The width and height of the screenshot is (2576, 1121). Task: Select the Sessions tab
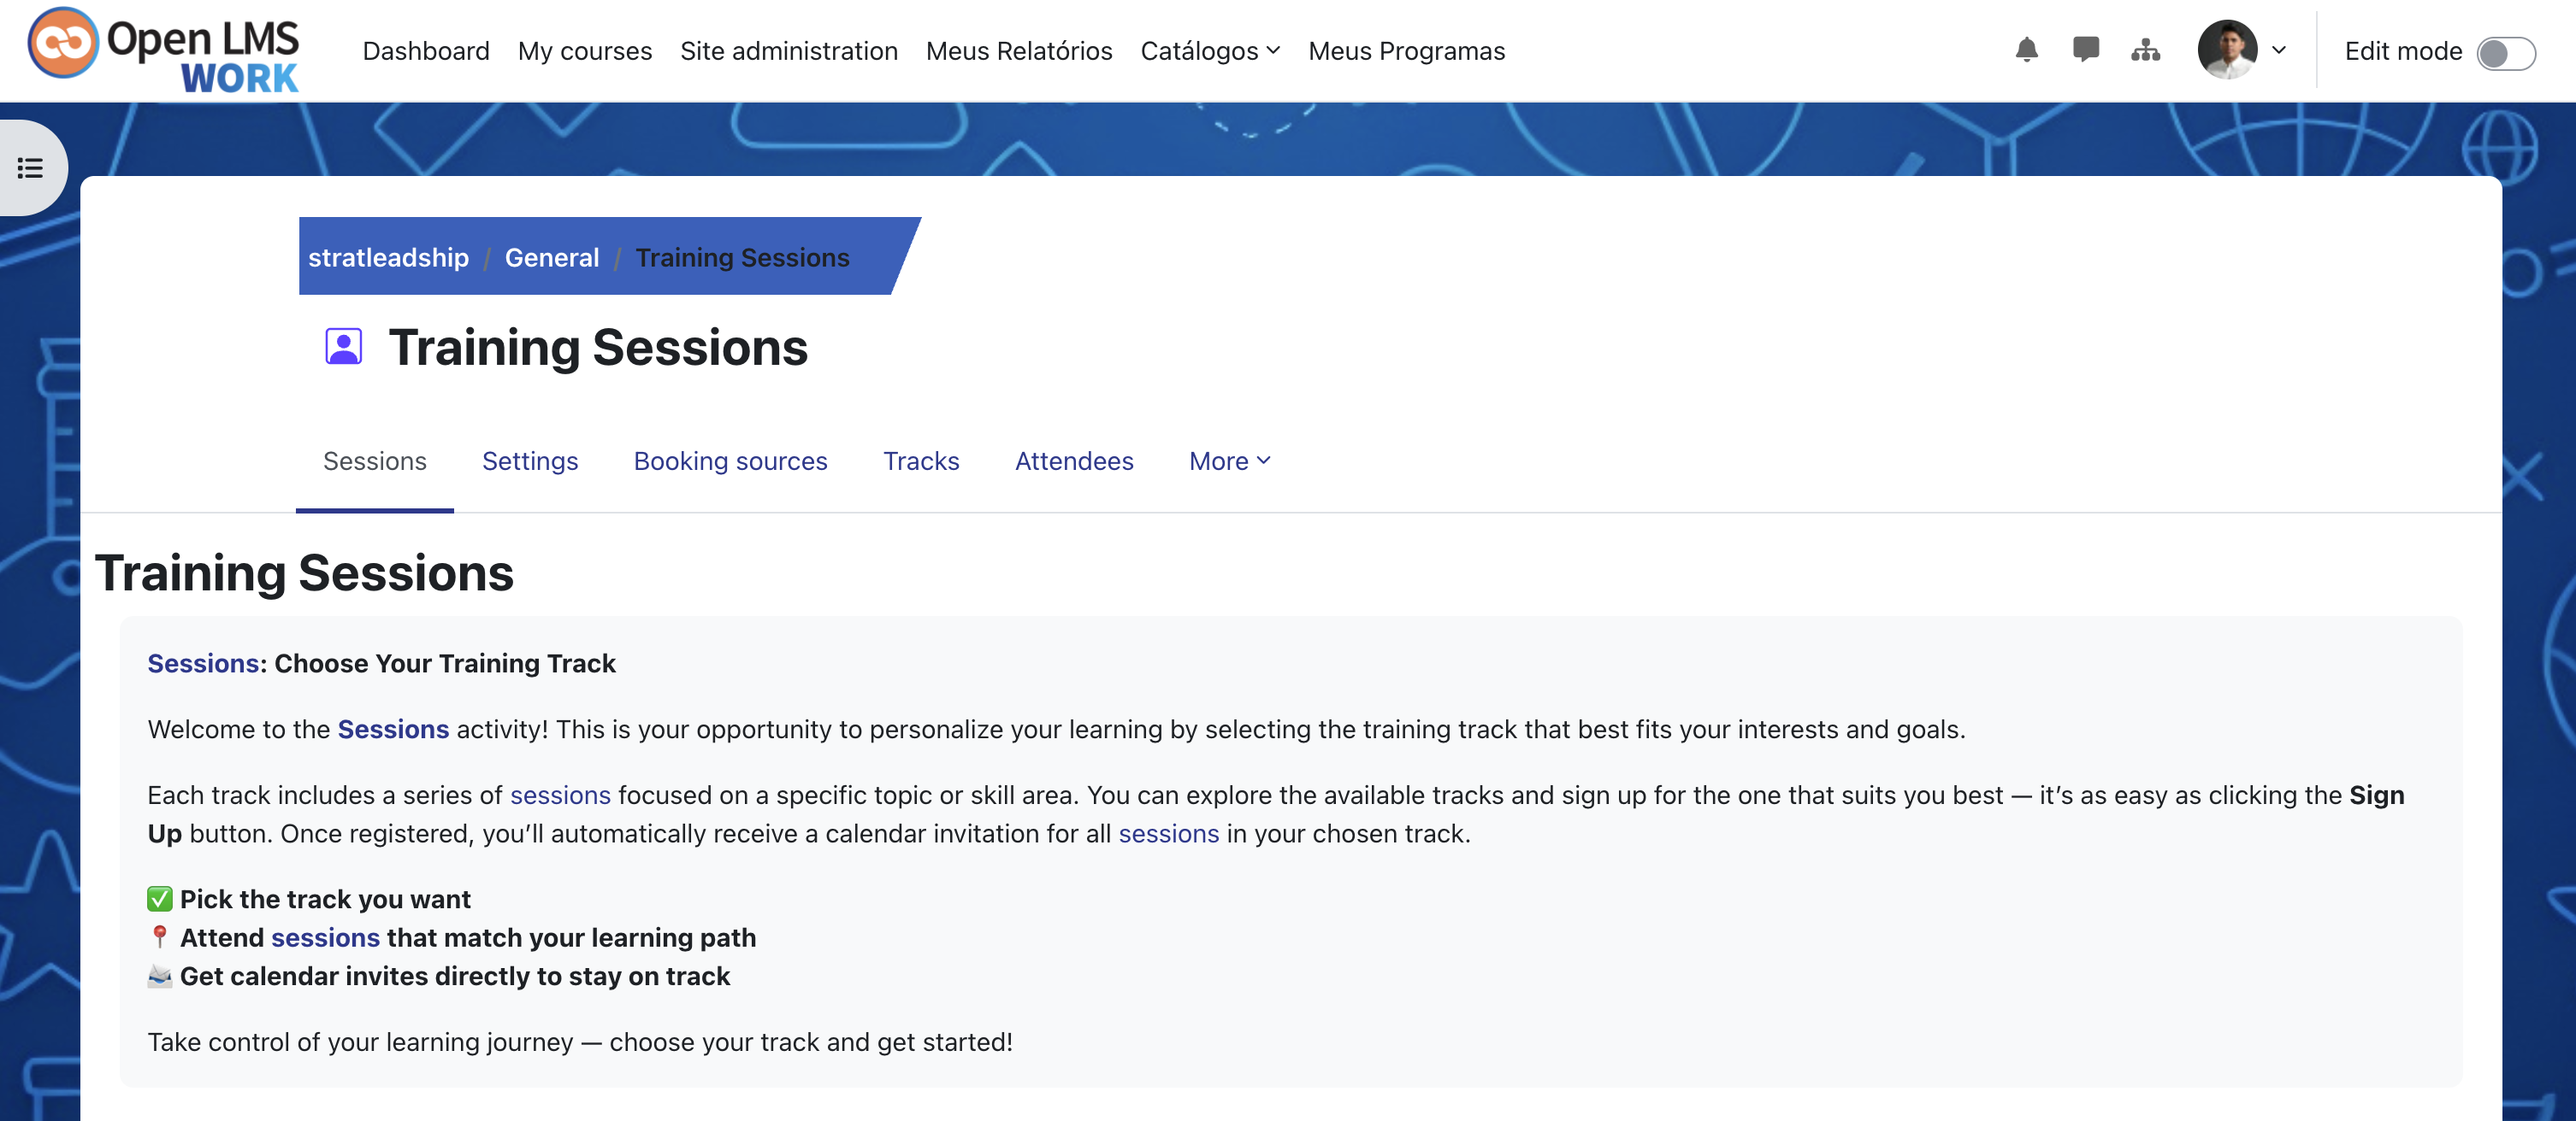374,461
